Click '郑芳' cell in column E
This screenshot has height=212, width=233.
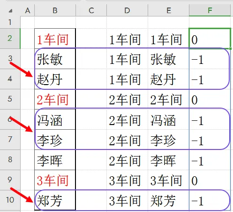tap(168, 200)
